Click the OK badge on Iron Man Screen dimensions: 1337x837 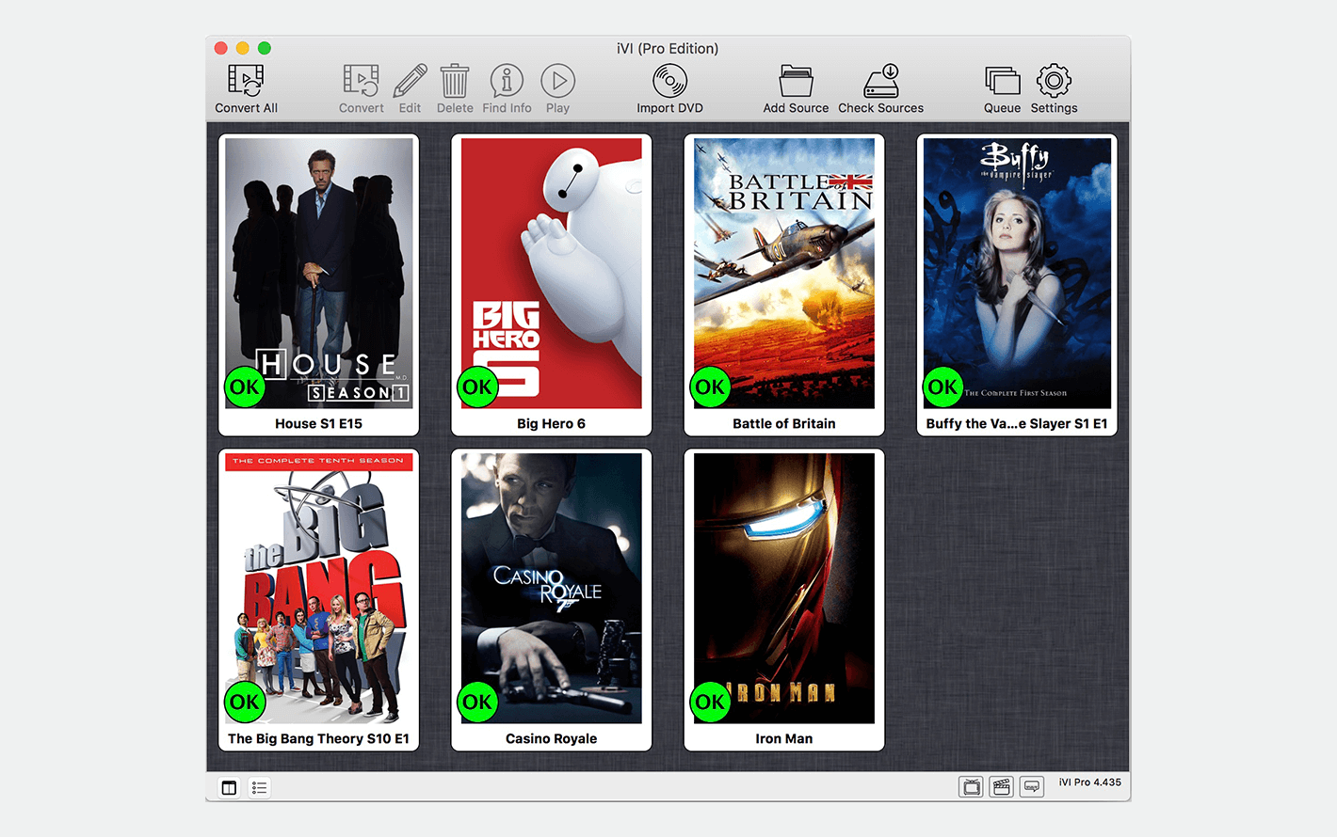pyautogui.click(x=710, y=702)
